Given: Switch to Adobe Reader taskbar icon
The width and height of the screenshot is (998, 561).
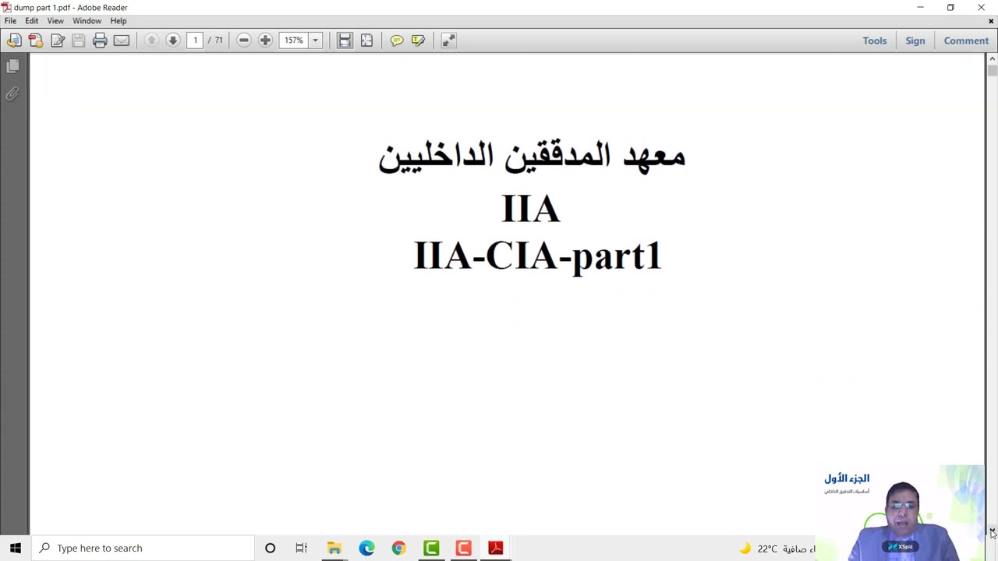Looking at the screenshot, I should [x=495, y=548].
